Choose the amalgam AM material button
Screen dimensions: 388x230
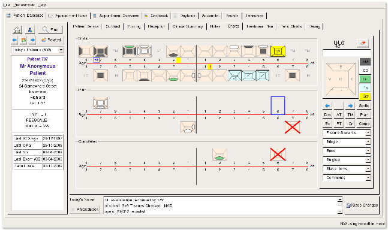pyautogui.click(x=365, y=62)
